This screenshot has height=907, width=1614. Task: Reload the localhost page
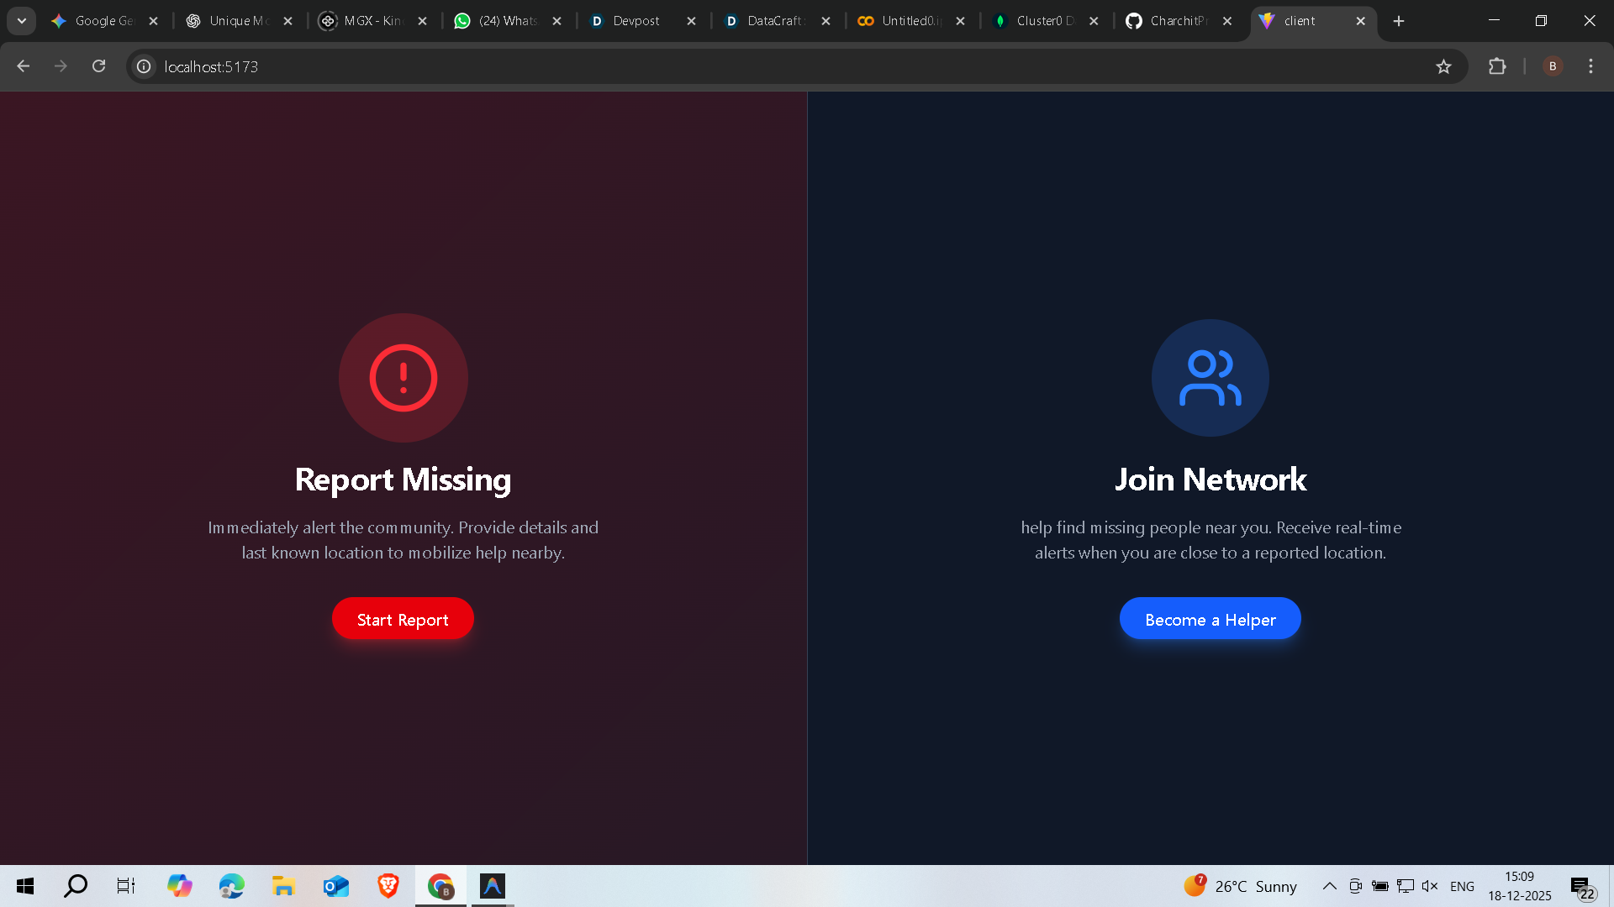coord(98,66)
